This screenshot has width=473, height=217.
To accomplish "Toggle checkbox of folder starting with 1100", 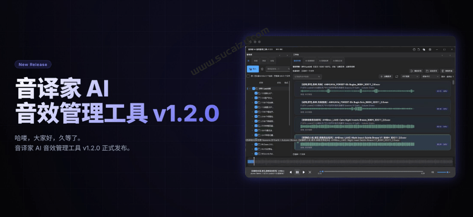I will (x=256, y=102).
